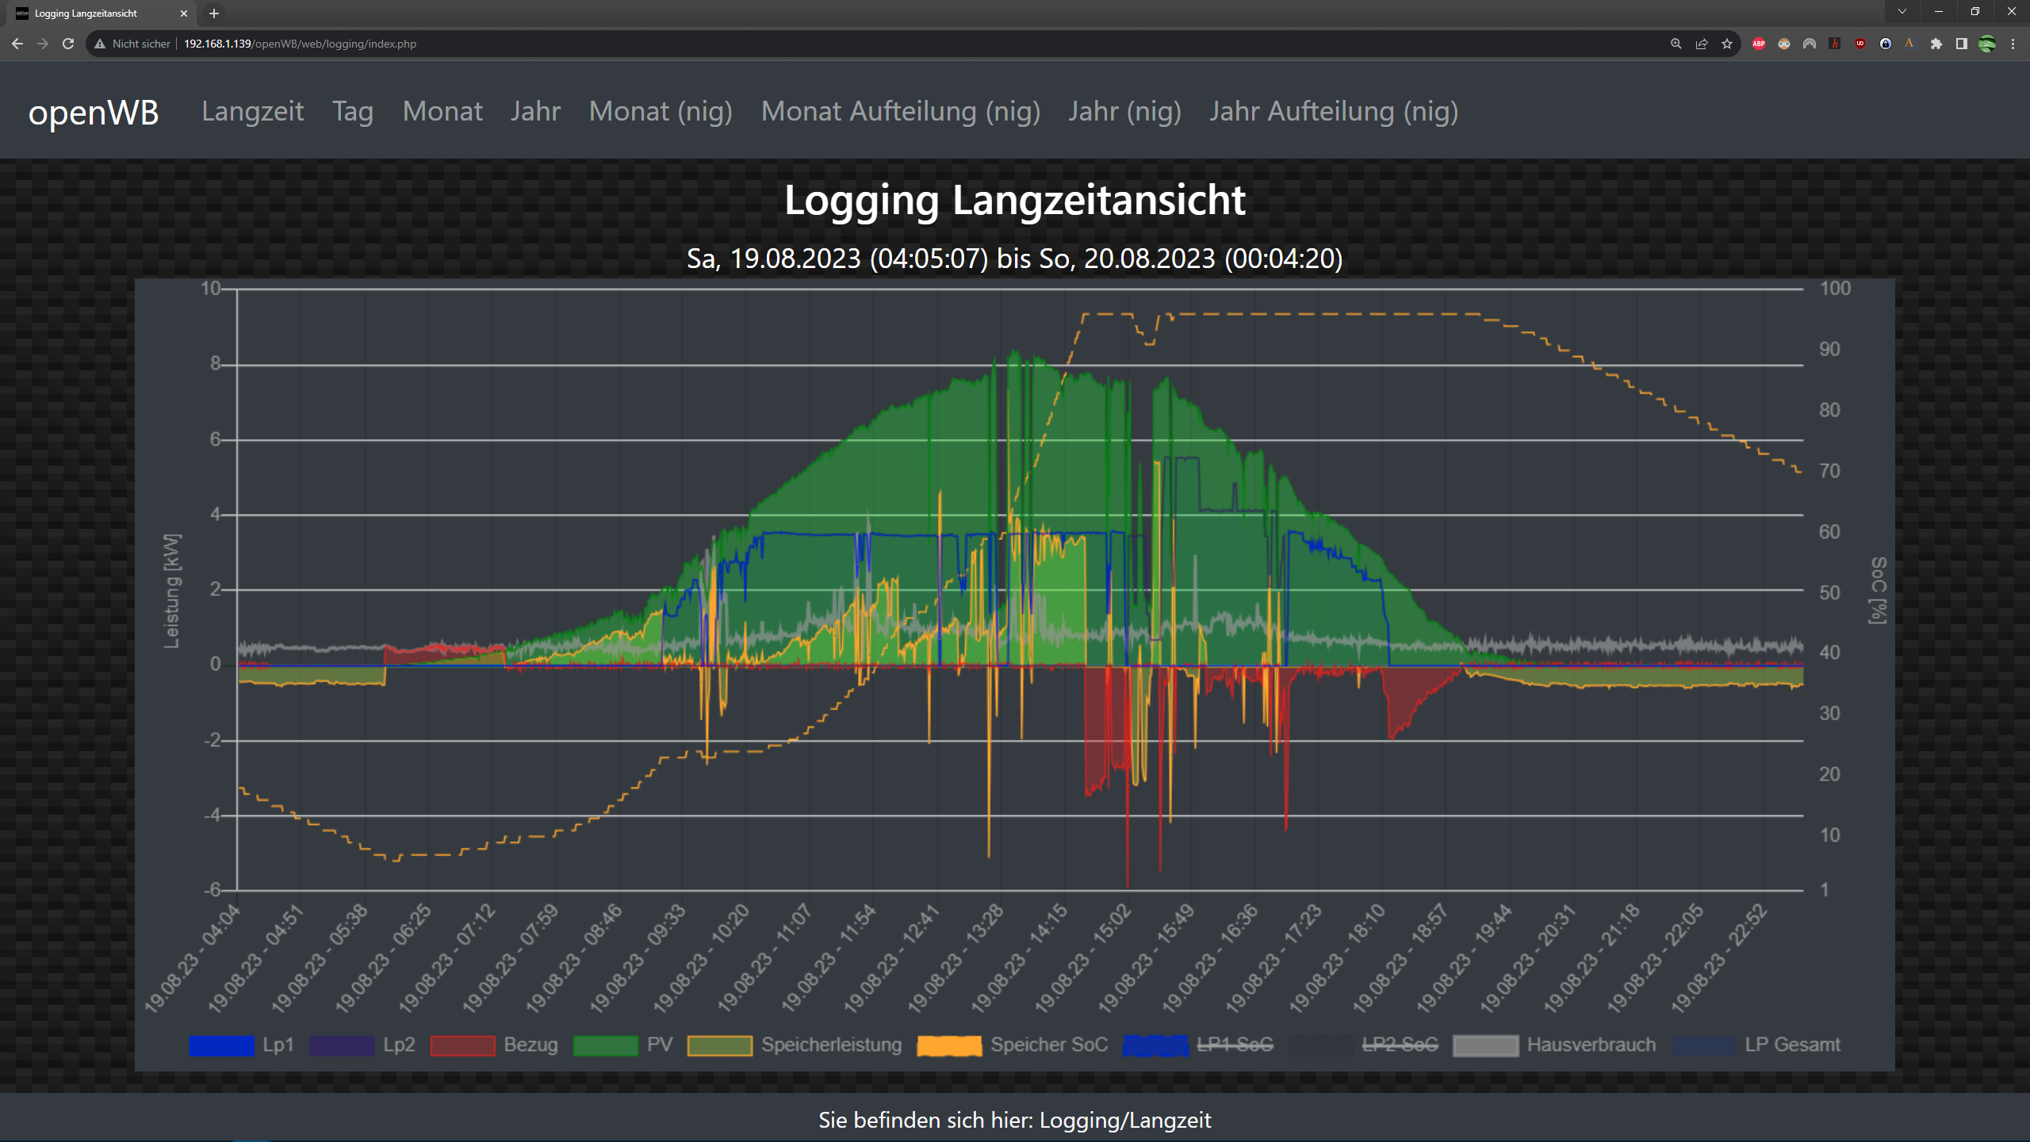Open the Extensions puzzle piece menu
Image resolution: width=2030 pixels, height=1142 pixels.
coord(1936,44)
